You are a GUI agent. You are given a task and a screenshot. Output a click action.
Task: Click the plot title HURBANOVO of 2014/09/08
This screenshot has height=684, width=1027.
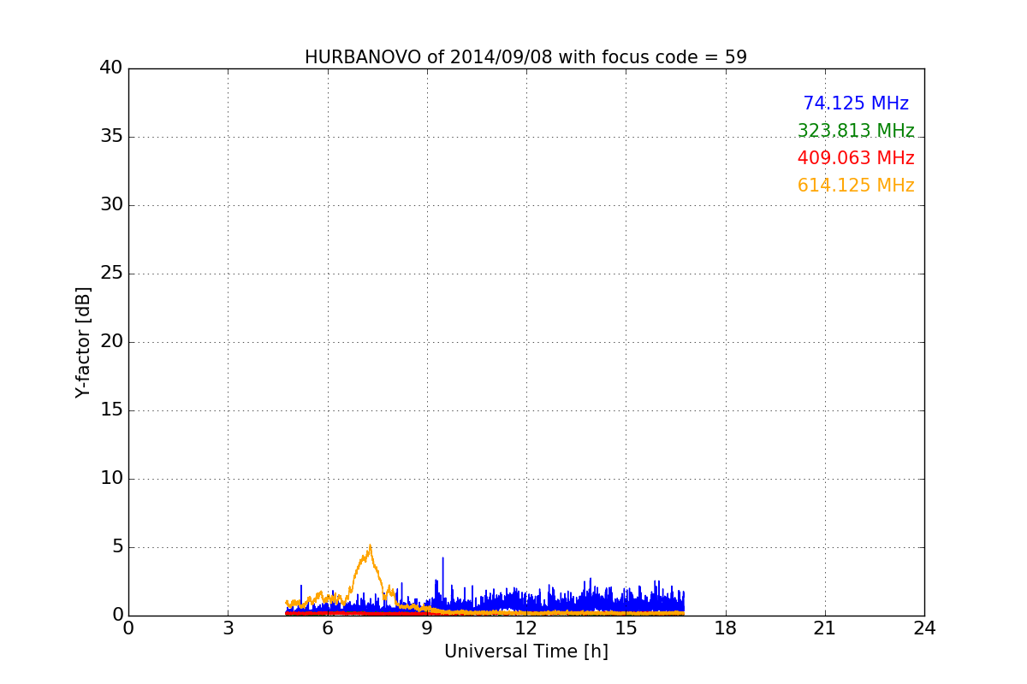pyautogui.click(x=525, y=57)
